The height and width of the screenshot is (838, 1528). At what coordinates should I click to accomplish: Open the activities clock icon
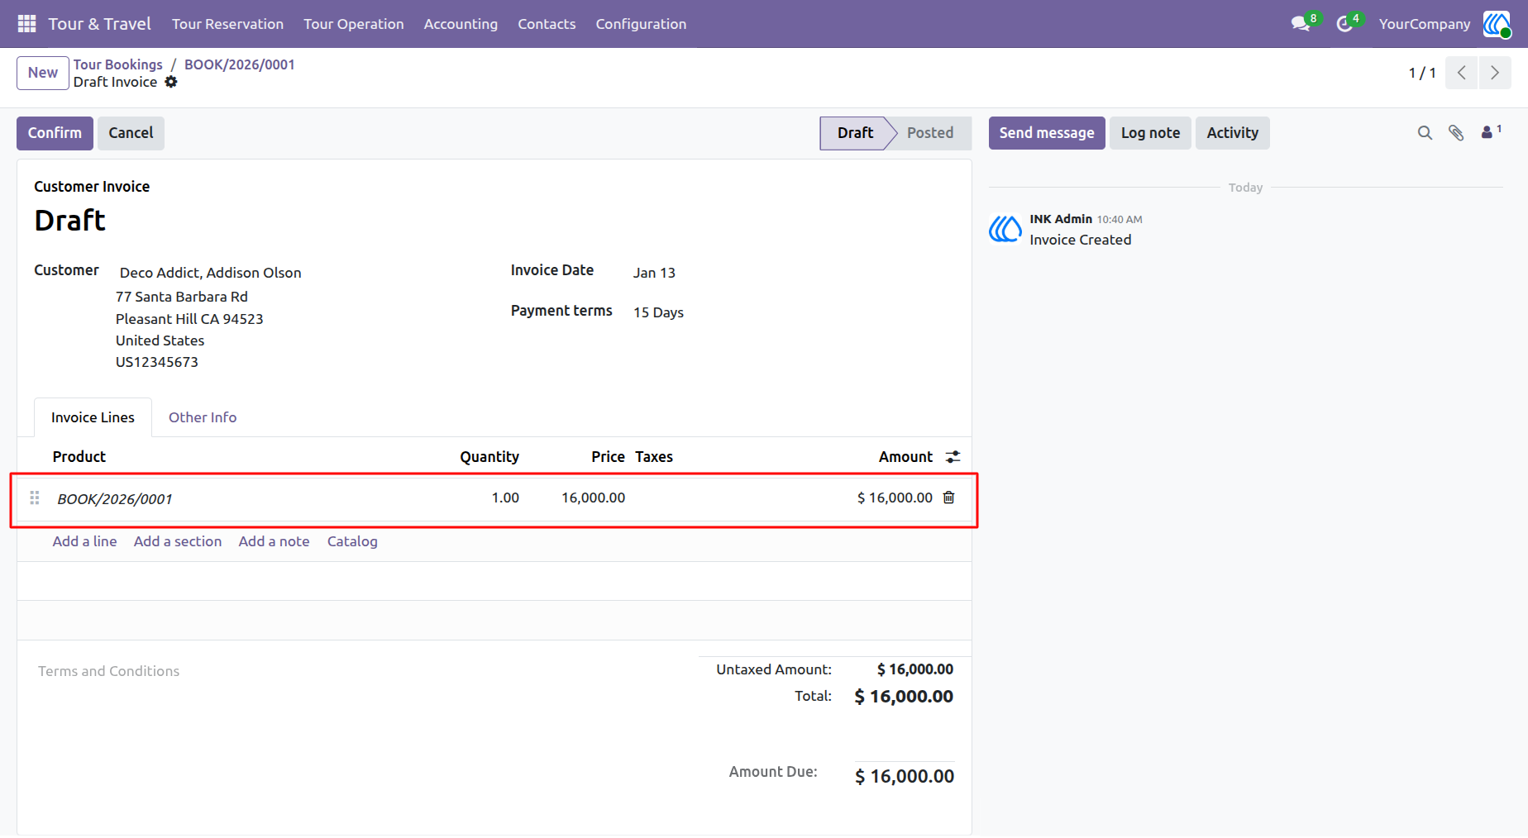[1344, 24]
